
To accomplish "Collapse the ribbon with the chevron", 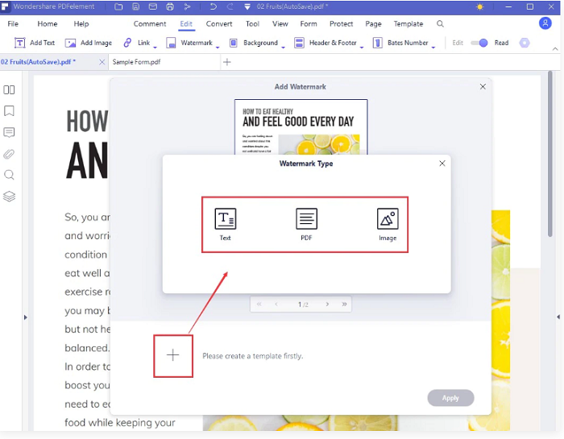I will coord(555,49).
